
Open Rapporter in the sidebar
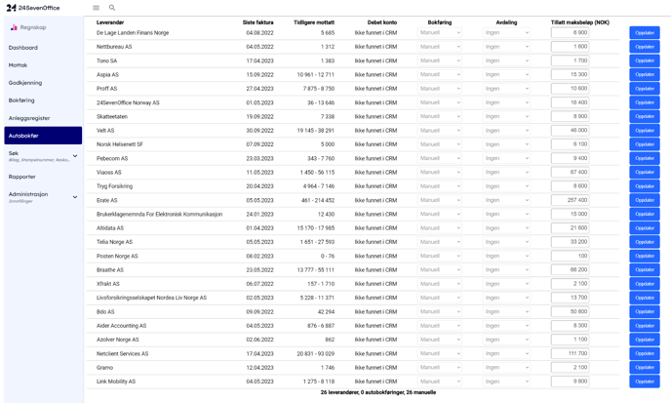(x=22, y=177)
